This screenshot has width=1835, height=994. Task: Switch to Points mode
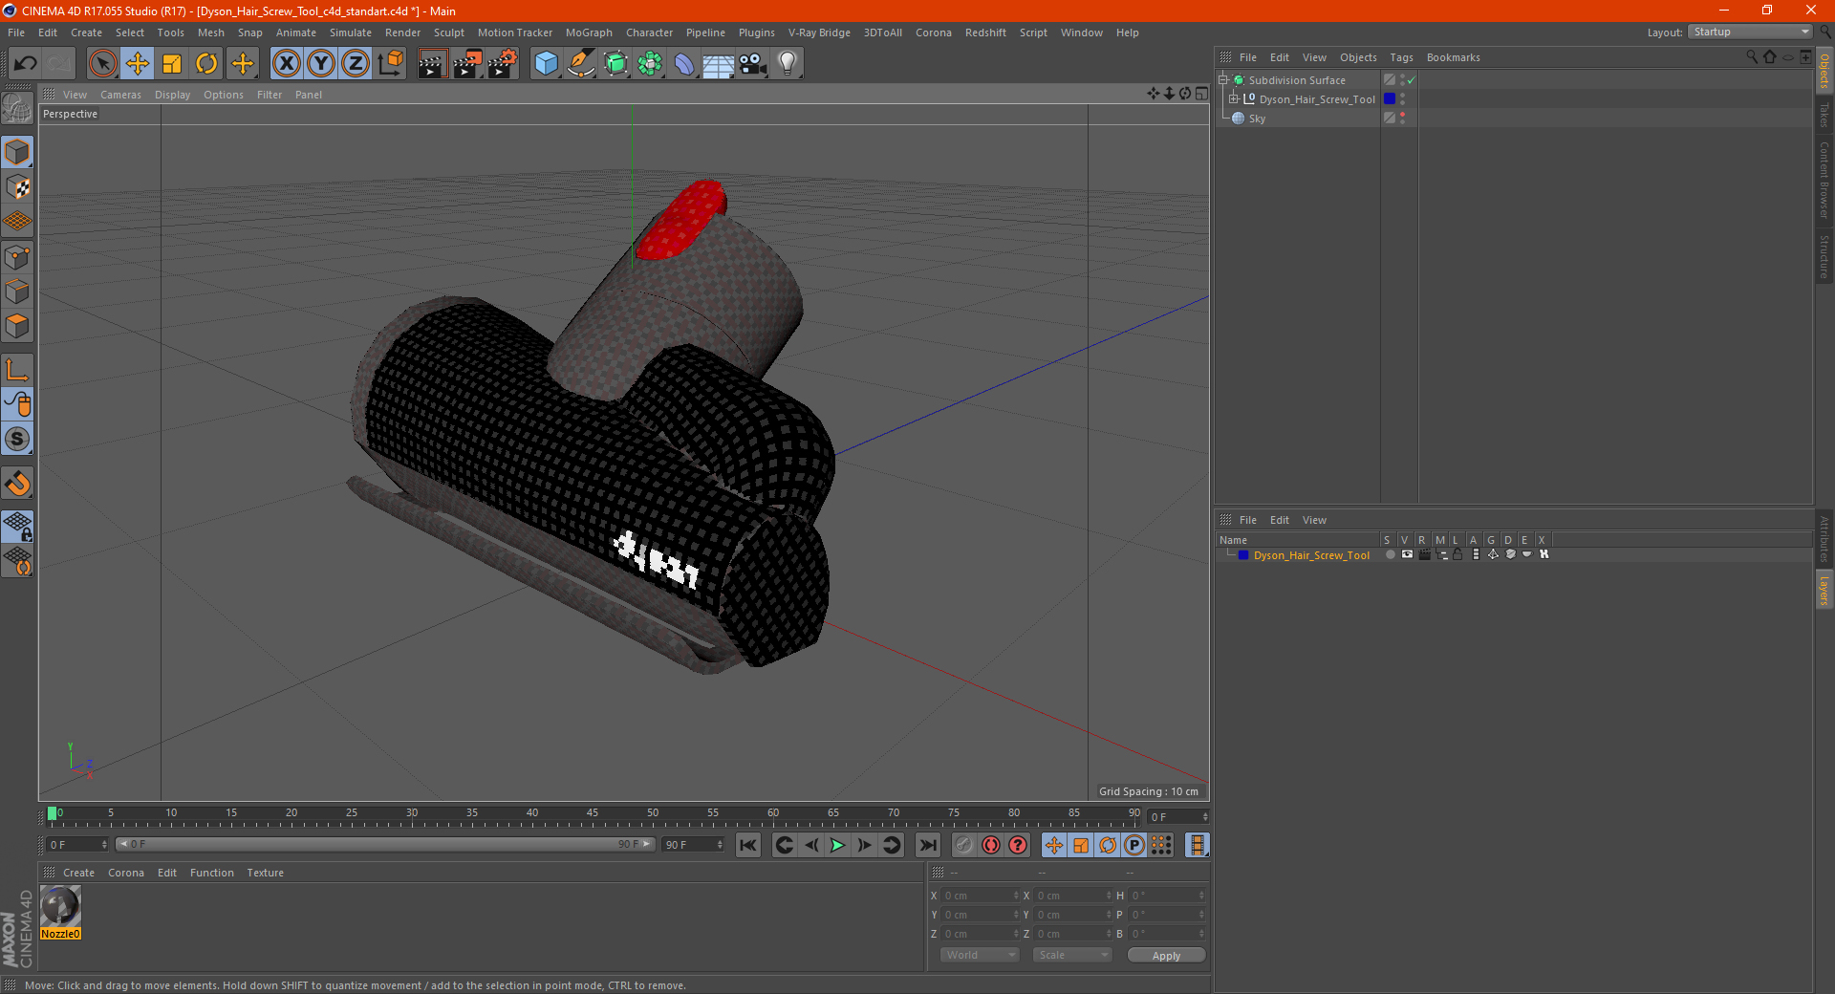(x=17, y=257)
